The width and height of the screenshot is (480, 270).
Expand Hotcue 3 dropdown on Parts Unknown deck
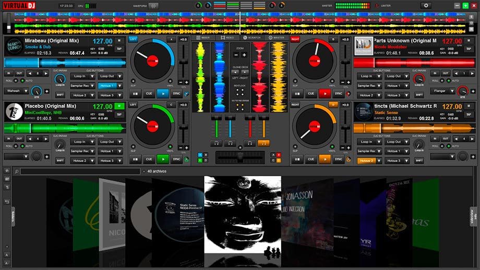[x=406, y=95]
